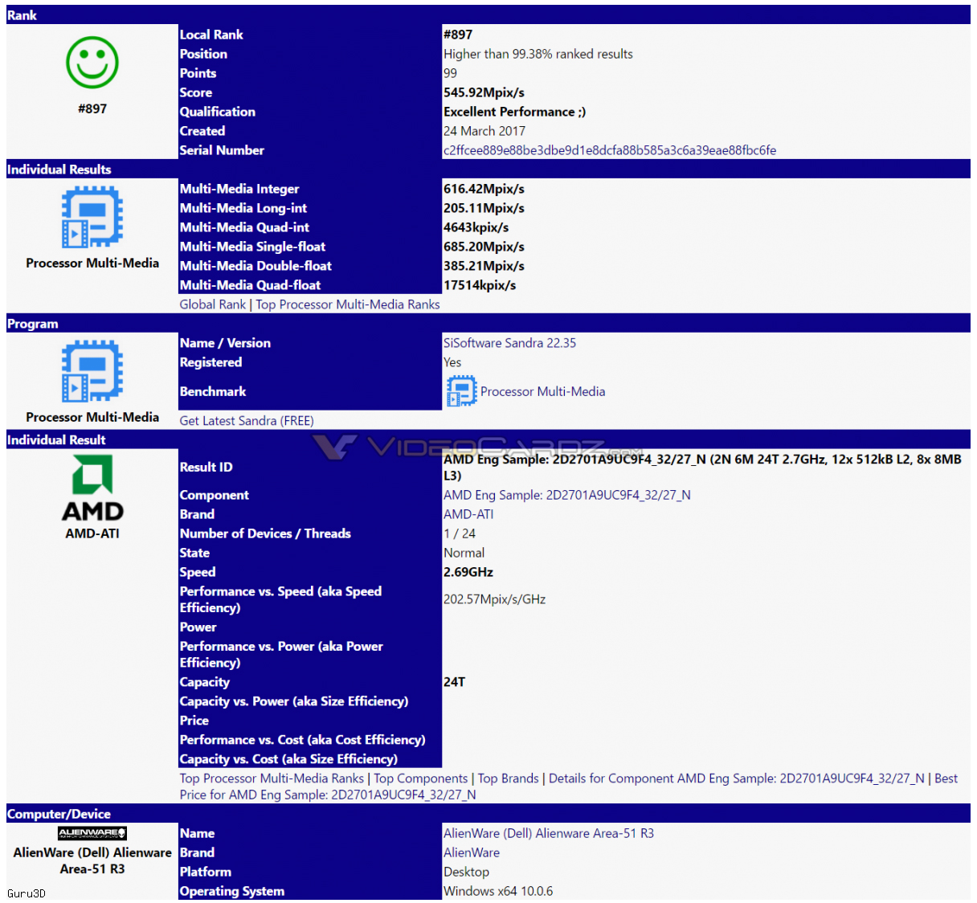Click 'Performance vs. Power' efficiency label
977x903 pixels.
281,654
